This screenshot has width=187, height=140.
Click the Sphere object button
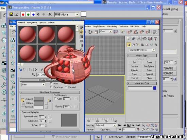tap(135, 66)
